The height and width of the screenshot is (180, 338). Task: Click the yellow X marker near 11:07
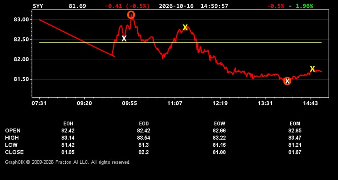[x=185, y=27]
